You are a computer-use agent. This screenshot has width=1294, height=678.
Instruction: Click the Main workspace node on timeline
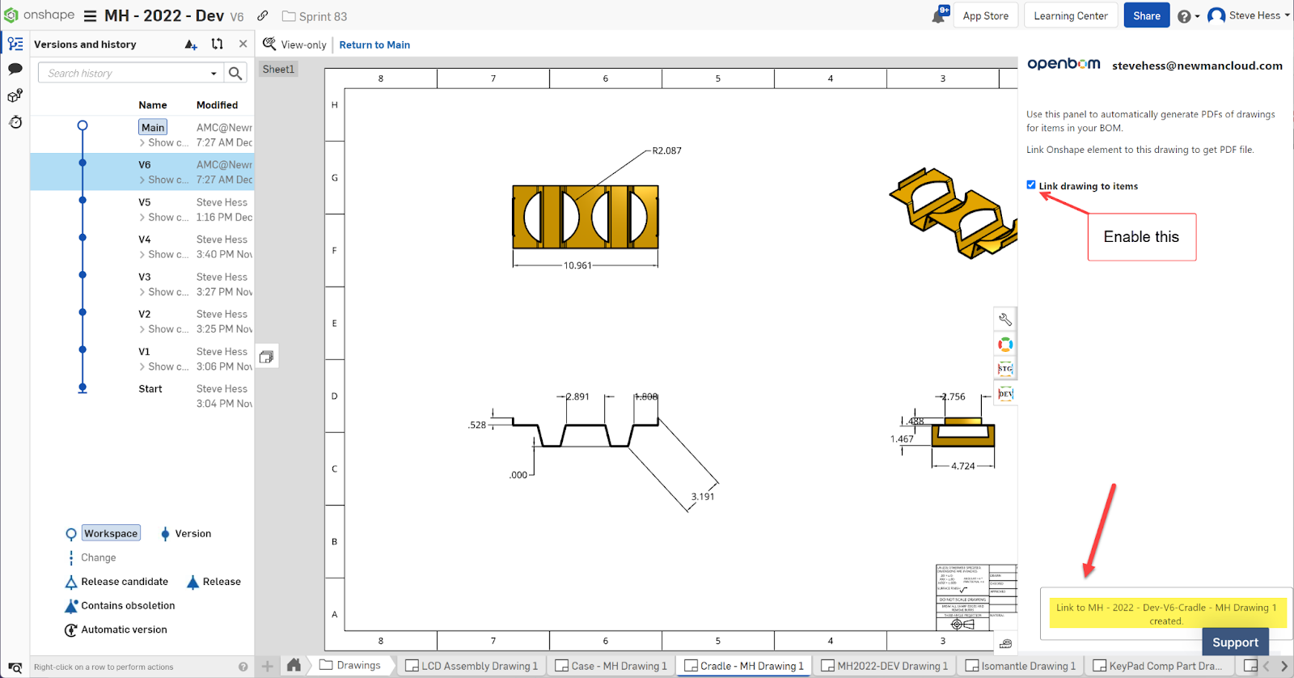tap(82, 125)
